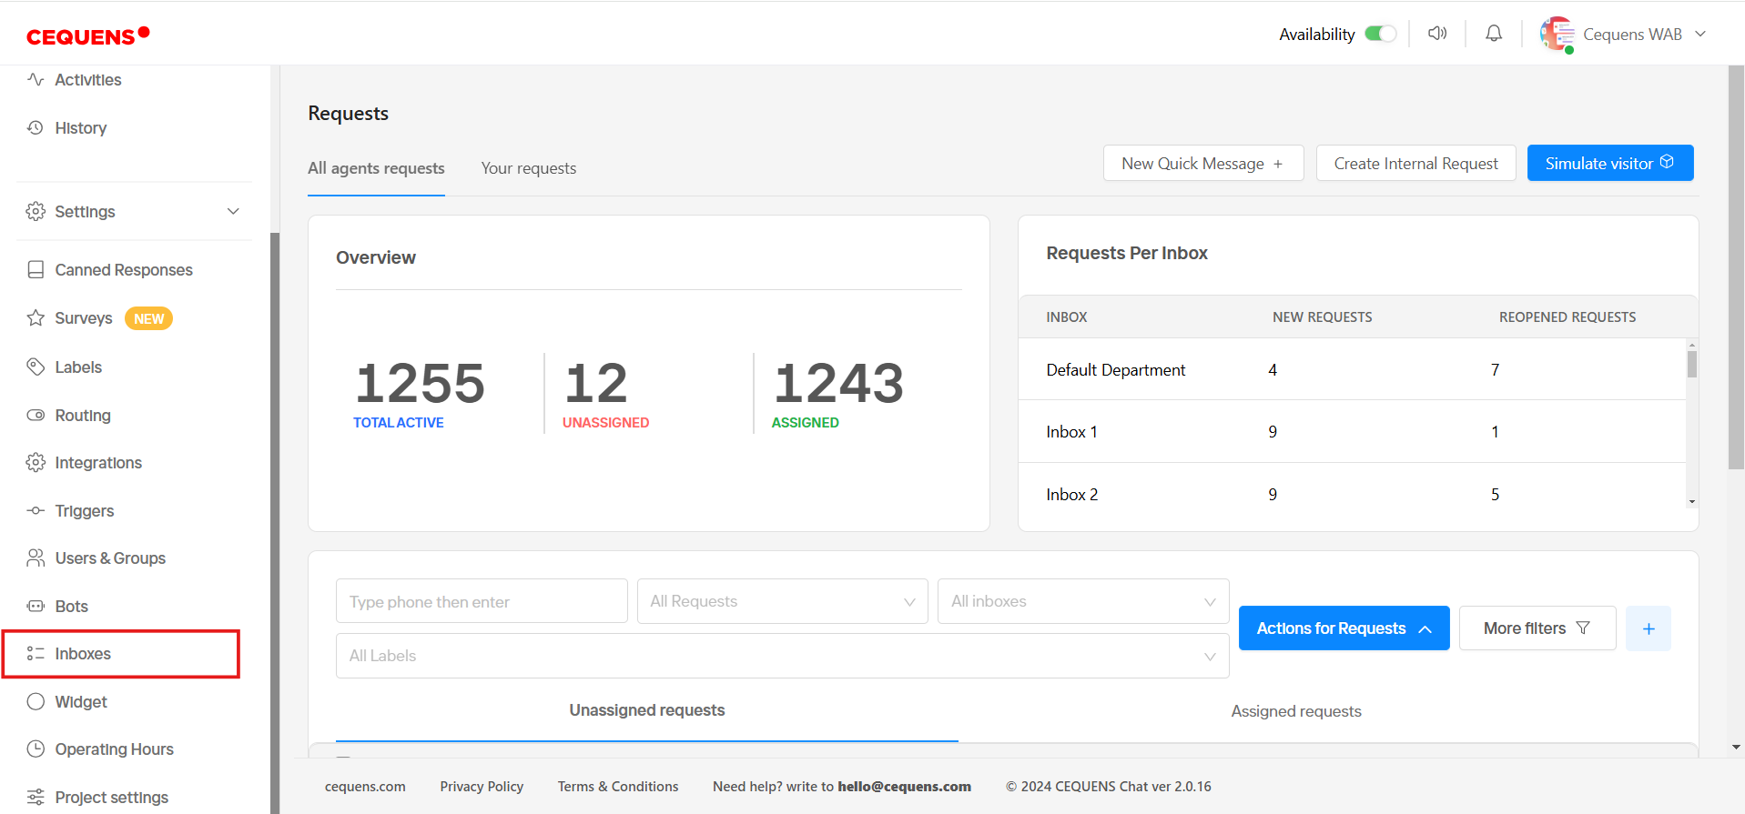This screenshot has height=814, width=1745.
Task: Expand Actions for Requests menu
Action: pos(1344,628)
